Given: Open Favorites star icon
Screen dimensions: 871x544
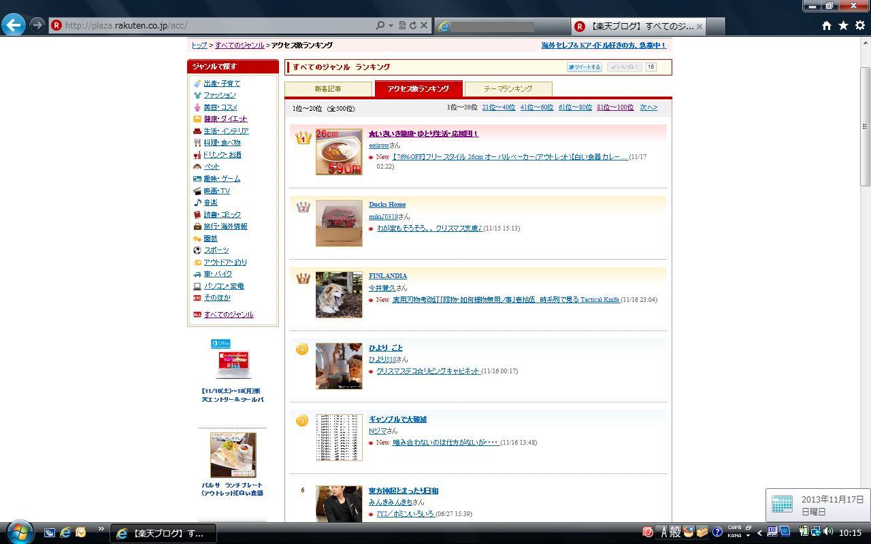Looking at the screenshot, I should tap(843, 25).
